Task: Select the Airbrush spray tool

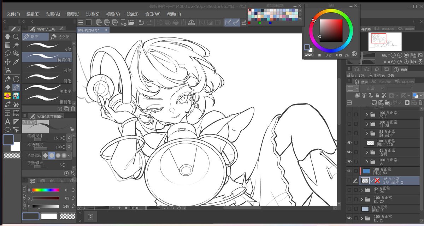Action: [7, 70]
